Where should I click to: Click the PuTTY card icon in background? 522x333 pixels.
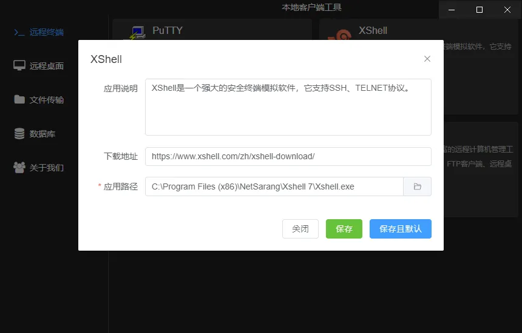click(136, 33)
